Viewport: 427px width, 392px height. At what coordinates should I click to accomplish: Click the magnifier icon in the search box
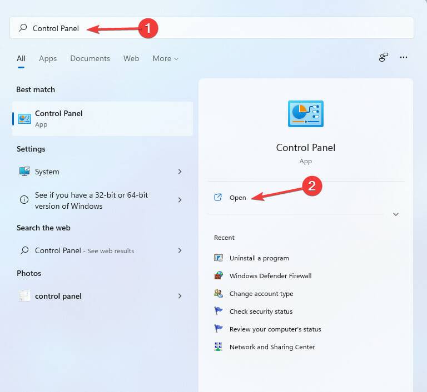coord(23,28)
